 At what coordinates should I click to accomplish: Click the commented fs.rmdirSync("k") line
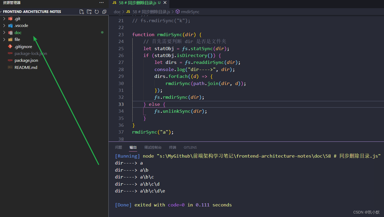pyautogui.click(x=161, y=21)
